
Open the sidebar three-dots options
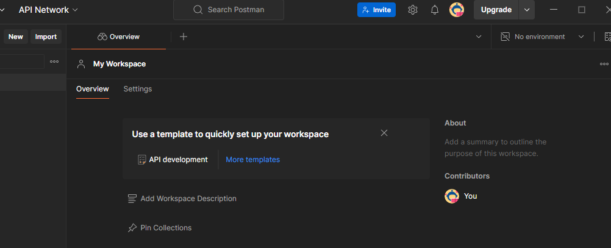tap(54, 62)
